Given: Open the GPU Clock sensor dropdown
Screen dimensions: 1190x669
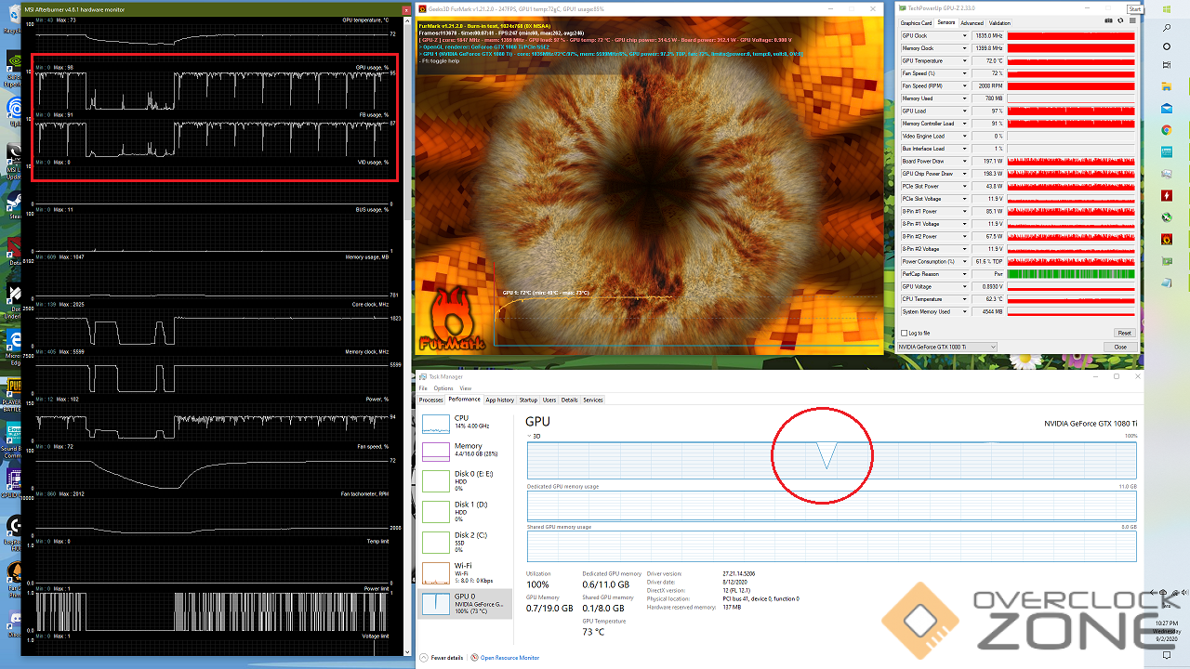Looking at the screenshot, I should pyautogui.click(x=965, y=35).
